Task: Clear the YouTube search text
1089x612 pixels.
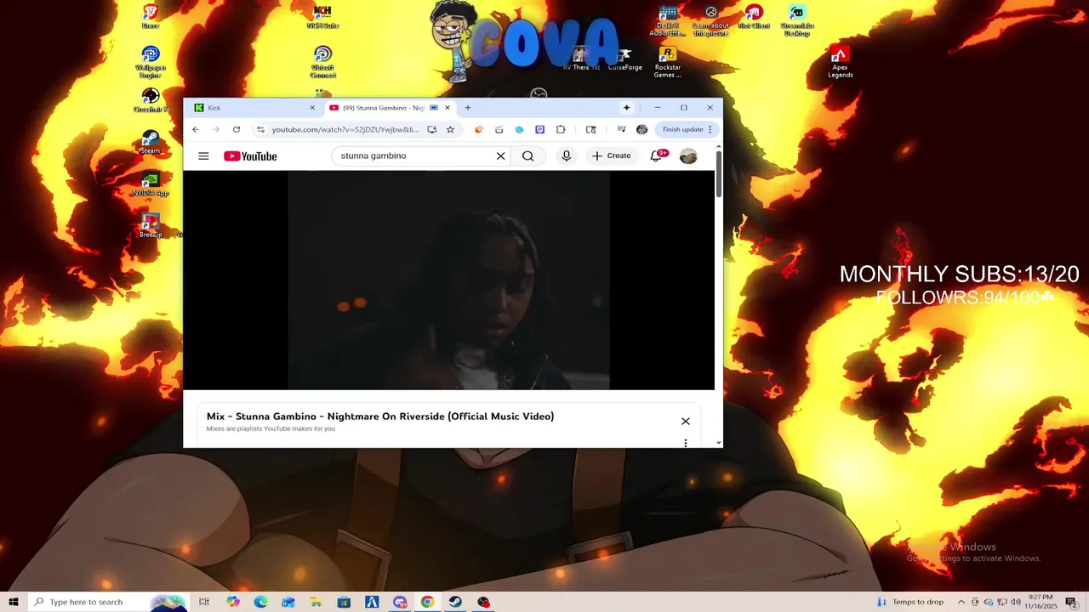Action: point(500,156)
